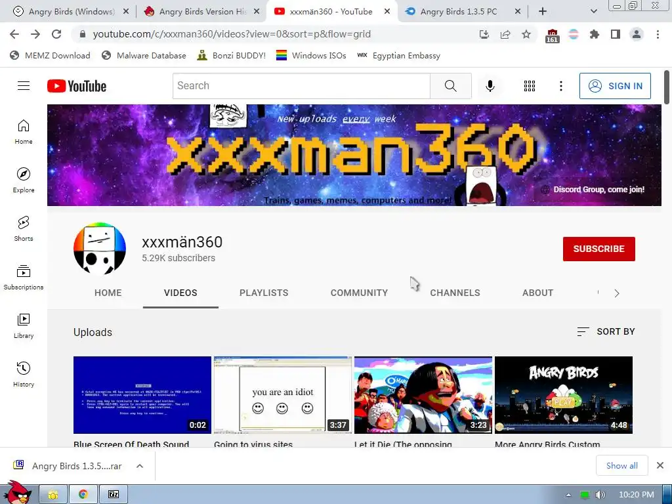Click the address bar URL
Image resolution: width=672 pixels, height=504 pixels.
click(232, 34)
